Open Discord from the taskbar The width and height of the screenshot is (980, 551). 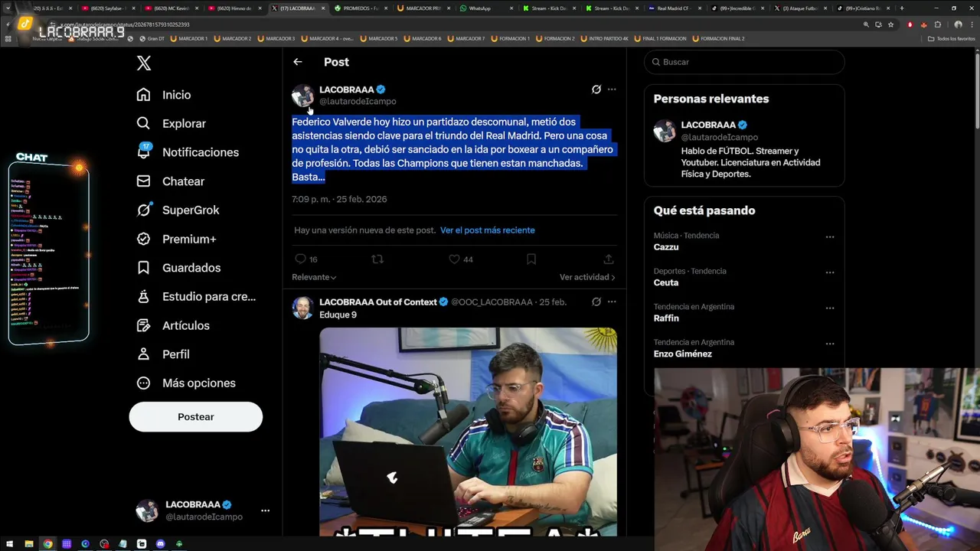[x=160, y=544]
